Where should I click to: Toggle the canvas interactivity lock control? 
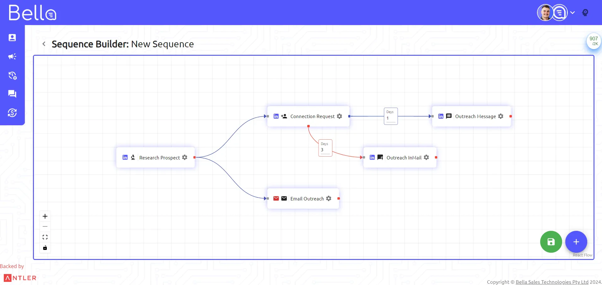tap(45, 247)
